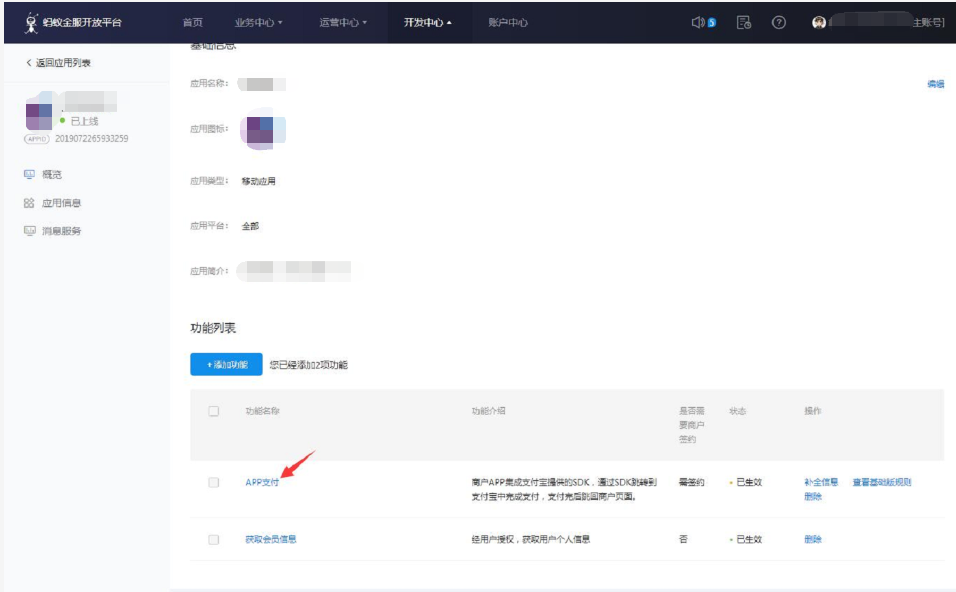Open the notifications speaker icon
The width and height of the screenshot is (956, 592).
(x=698, y=23)
